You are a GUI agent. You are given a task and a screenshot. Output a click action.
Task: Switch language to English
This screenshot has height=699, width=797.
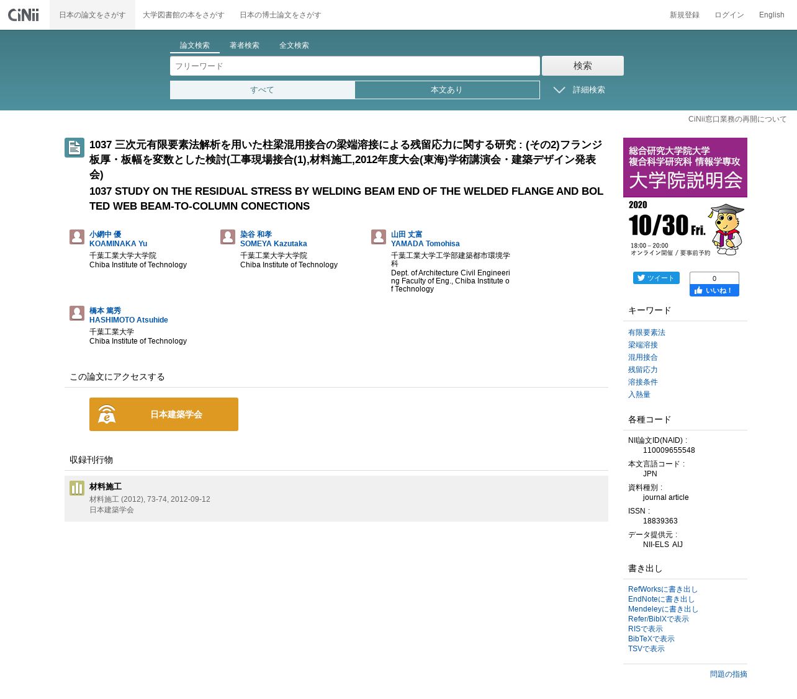772,15
